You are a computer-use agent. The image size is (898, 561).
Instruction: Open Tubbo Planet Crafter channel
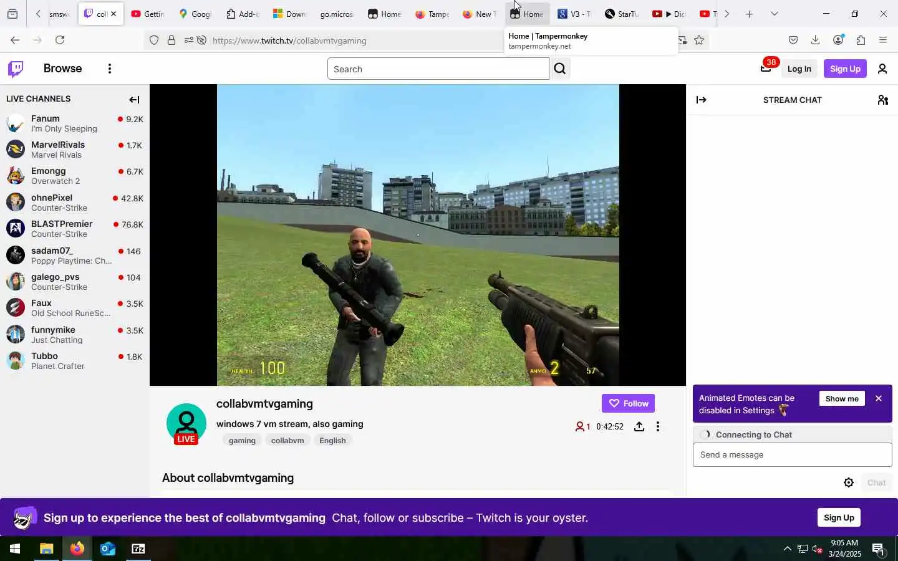tap(75, 361)
